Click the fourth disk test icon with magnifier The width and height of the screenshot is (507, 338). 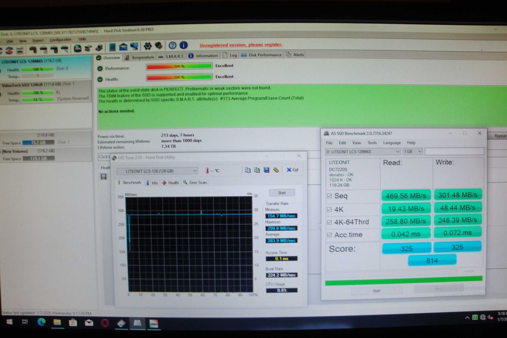(65, 49)
